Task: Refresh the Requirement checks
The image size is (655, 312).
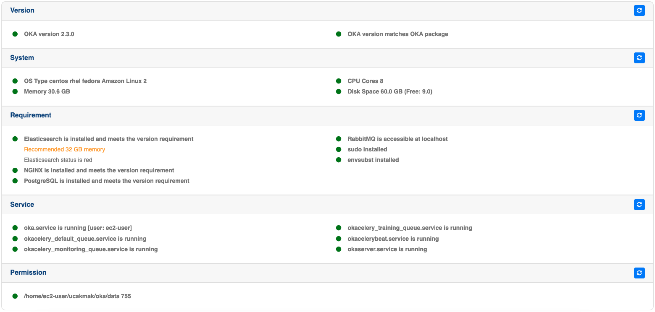Action: 639,115
